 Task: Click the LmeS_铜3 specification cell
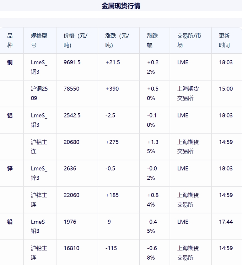coord(39,67)
